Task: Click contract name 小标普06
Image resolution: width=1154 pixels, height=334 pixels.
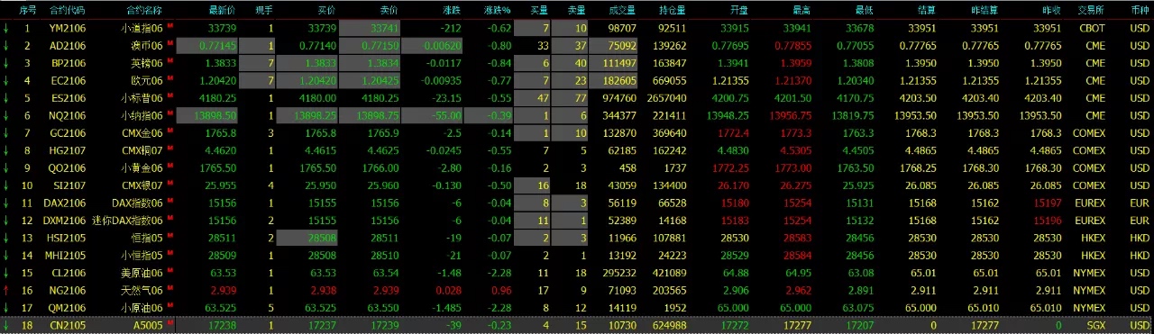Action: (x=142, y=98)
